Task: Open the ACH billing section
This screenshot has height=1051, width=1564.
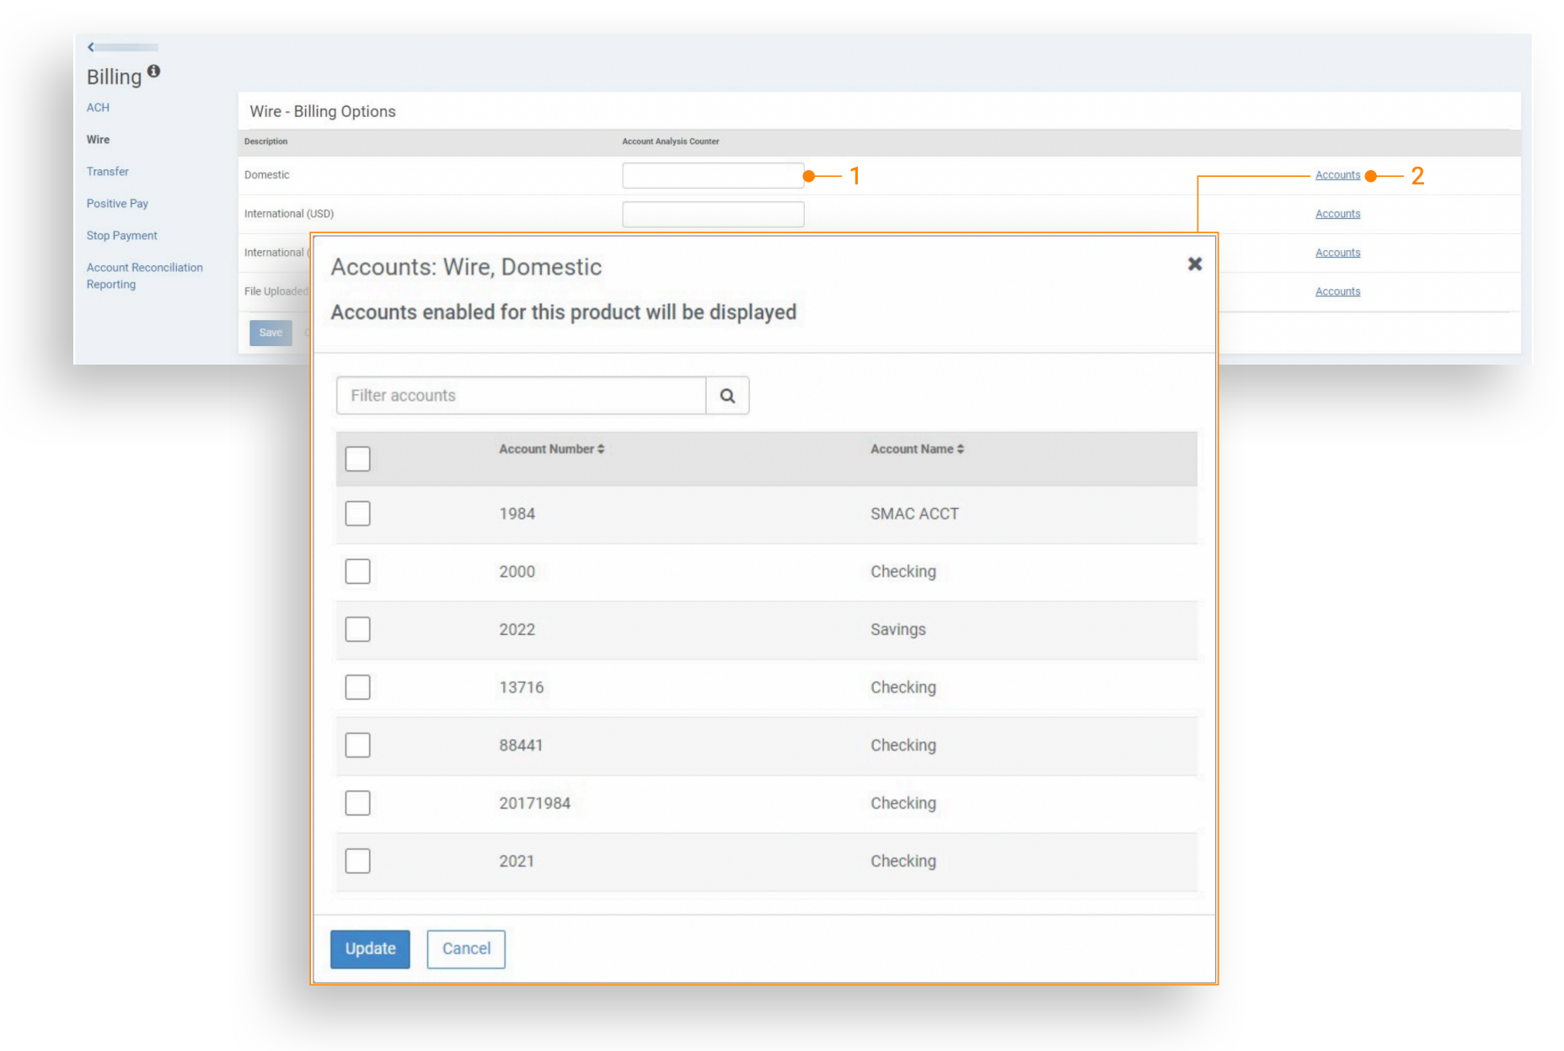Action: point(98,108)
